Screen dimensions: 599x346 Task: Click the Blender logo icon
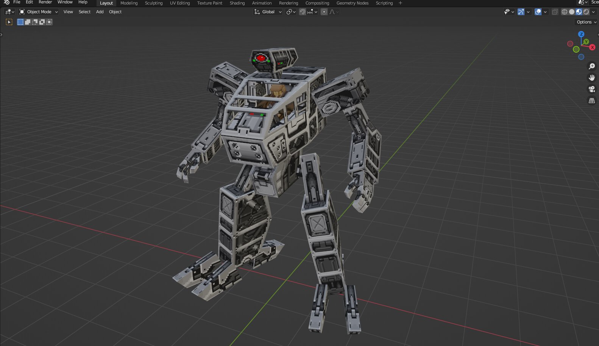[6, 2]
